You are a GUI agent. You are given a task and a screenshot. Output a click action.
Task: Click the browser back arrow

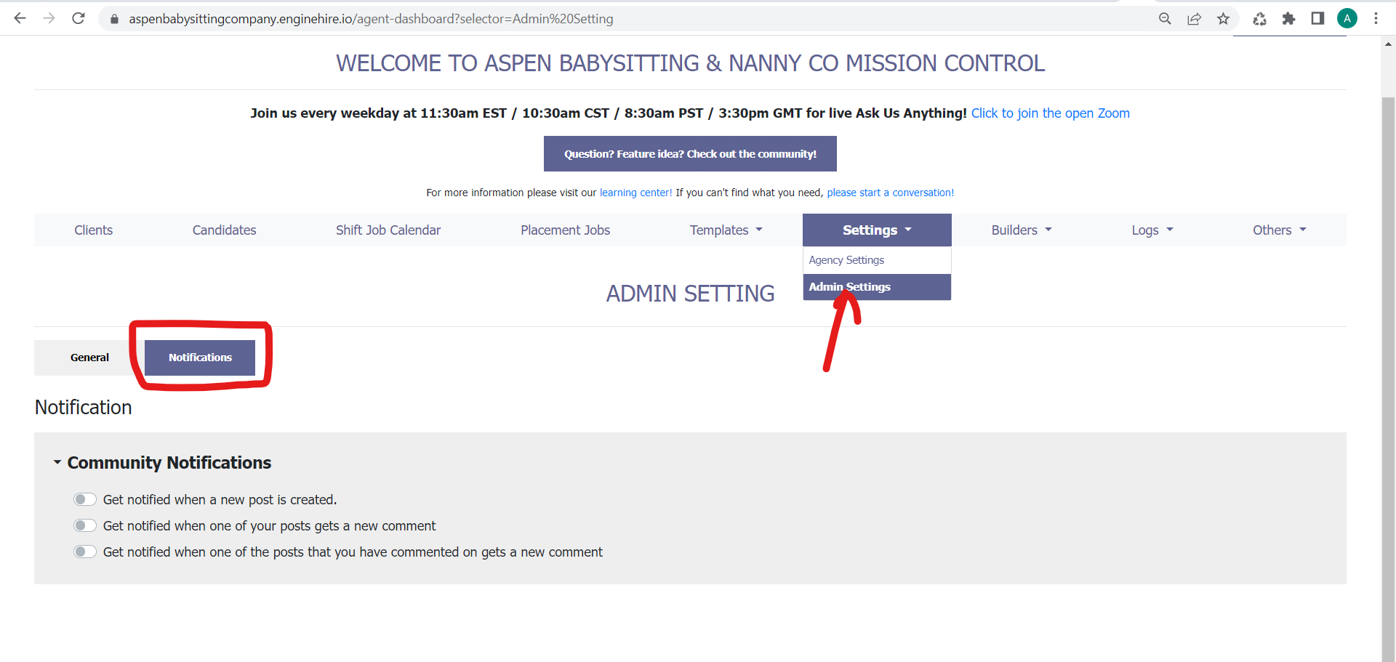tap(20, 18)
